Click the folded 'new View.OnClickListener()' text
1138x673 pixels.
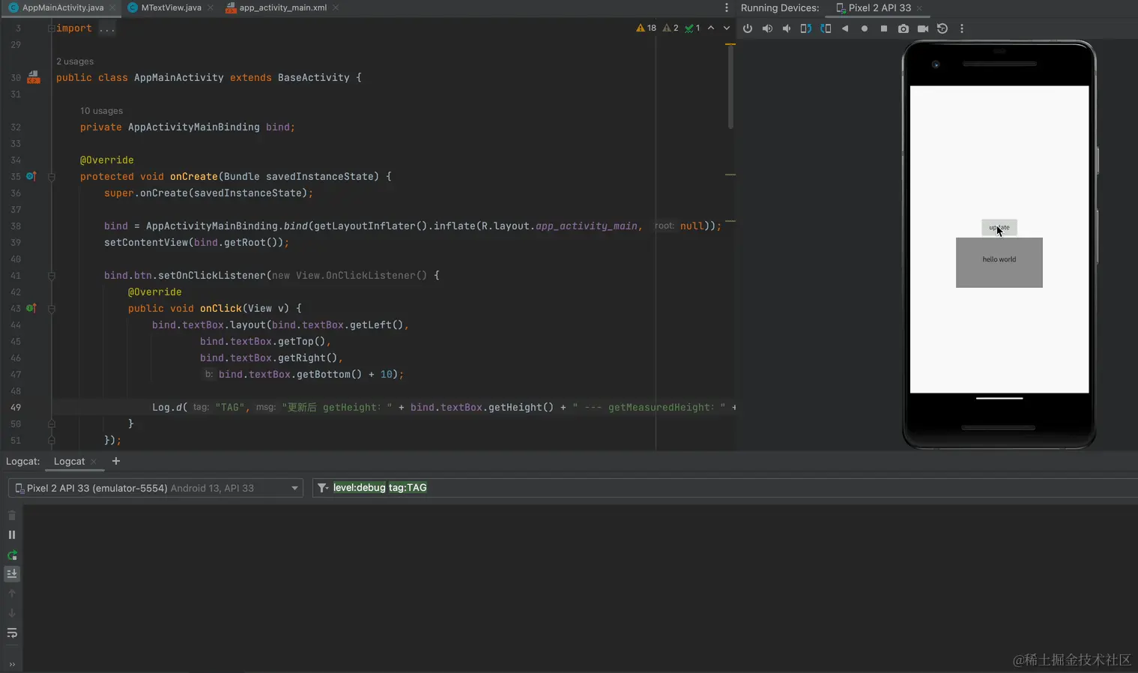click(x=350, y=276)
